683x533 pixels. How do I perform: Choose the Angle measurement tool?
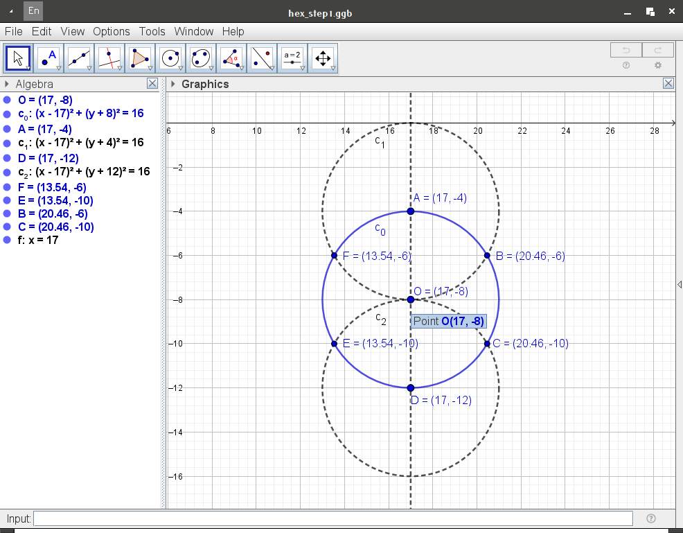pos(231,58)
